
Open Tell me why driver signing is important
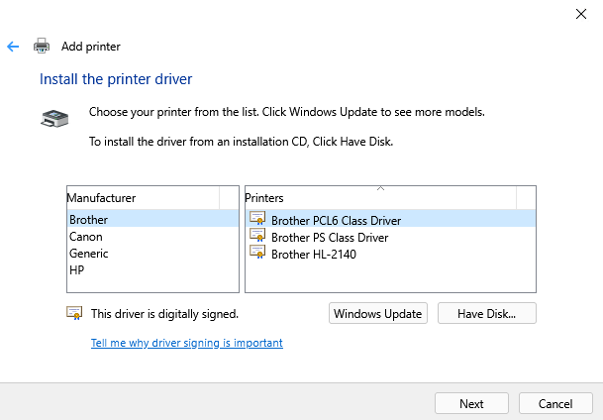coord(187,343)
